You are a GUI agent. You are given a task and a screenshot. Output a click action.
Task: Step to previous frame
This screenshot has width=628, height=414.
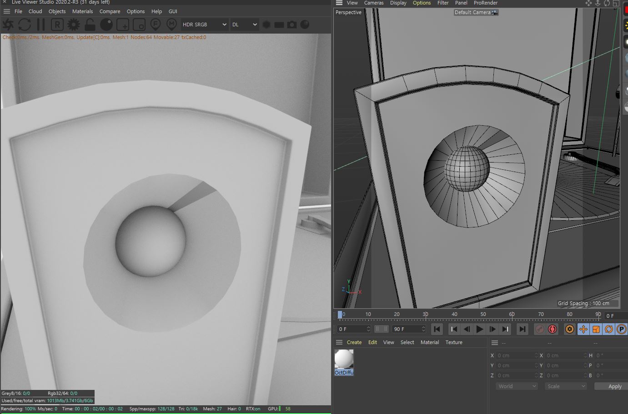[467, 329]
